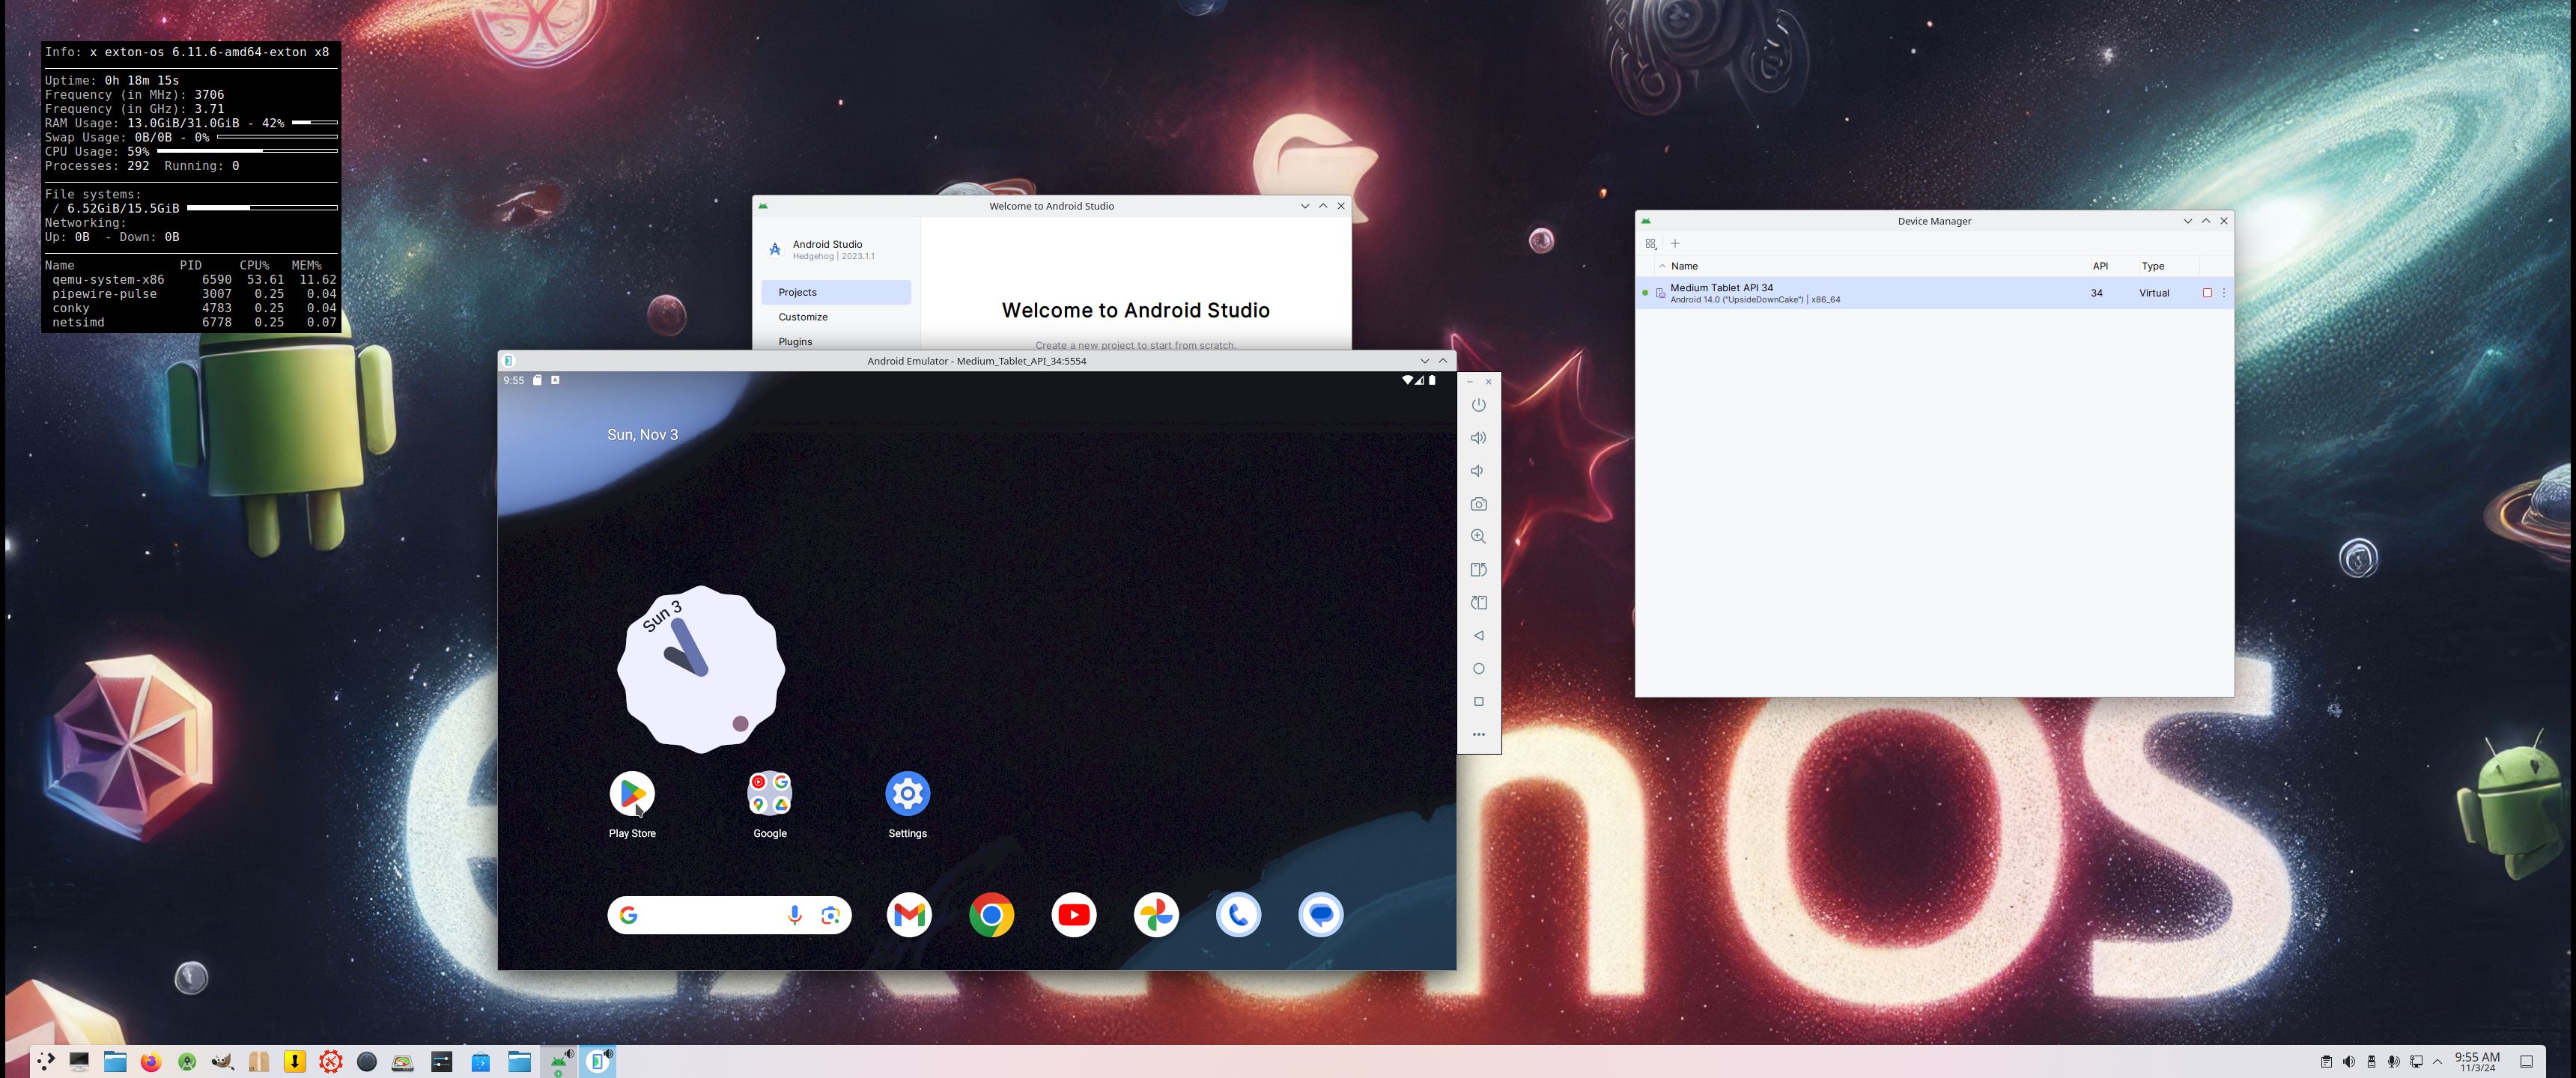This screenshot has width=2576, height=1078.
Task: Tap the analog clock widget
Action: (701, 669)
